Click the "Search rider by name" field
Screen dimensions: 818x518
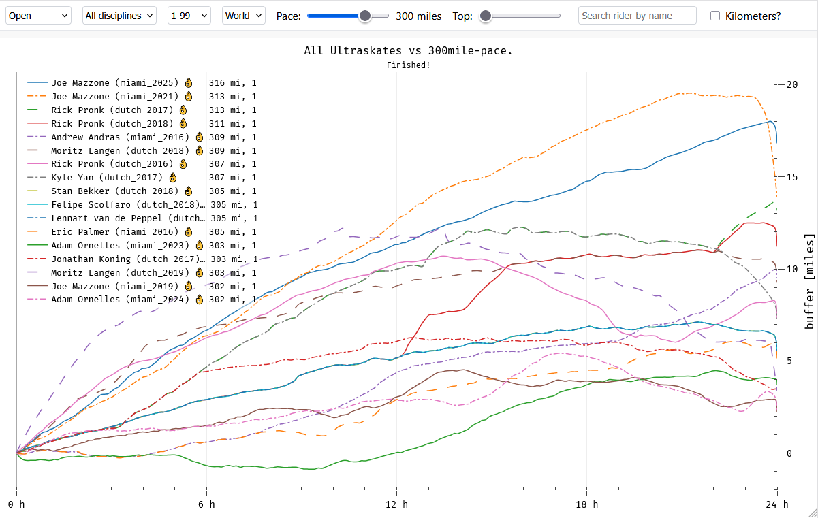click(x=636, y=15)
